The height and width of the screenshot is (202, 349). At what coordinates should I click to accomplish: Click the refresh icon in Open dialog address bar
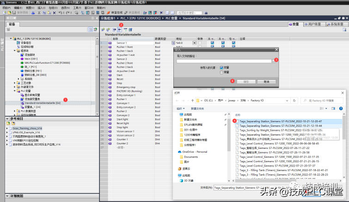pyautogui.click(x=294, y=101)
